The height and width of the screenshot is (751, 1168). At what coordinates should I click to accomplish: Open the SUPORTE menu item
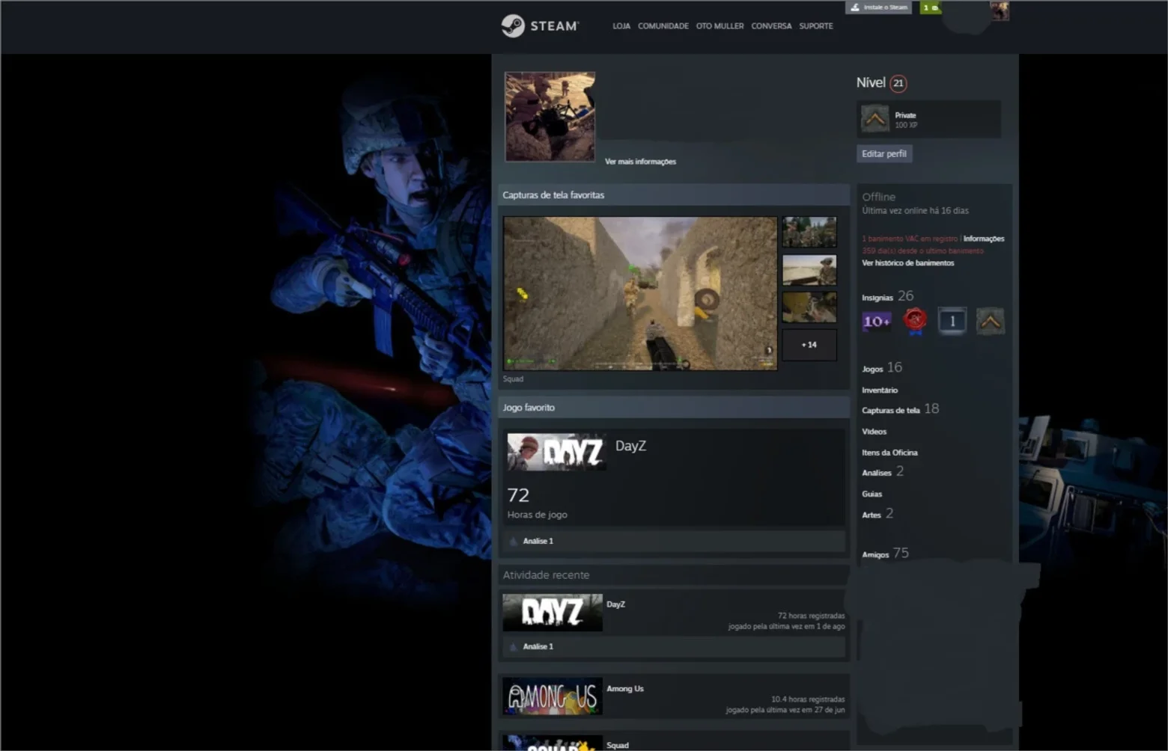pyautogui.click(x=816, y=26)
